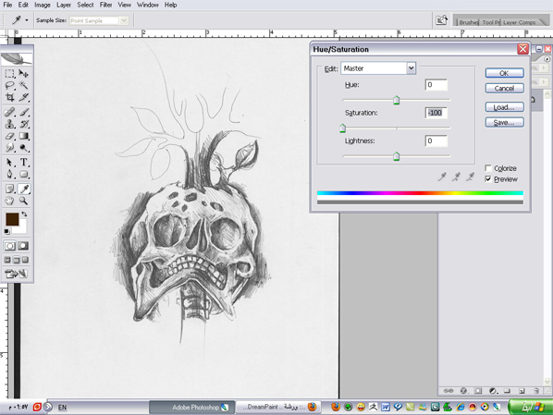
Task: Click the Lightness slider handle
Action: (x=397, y=156)
